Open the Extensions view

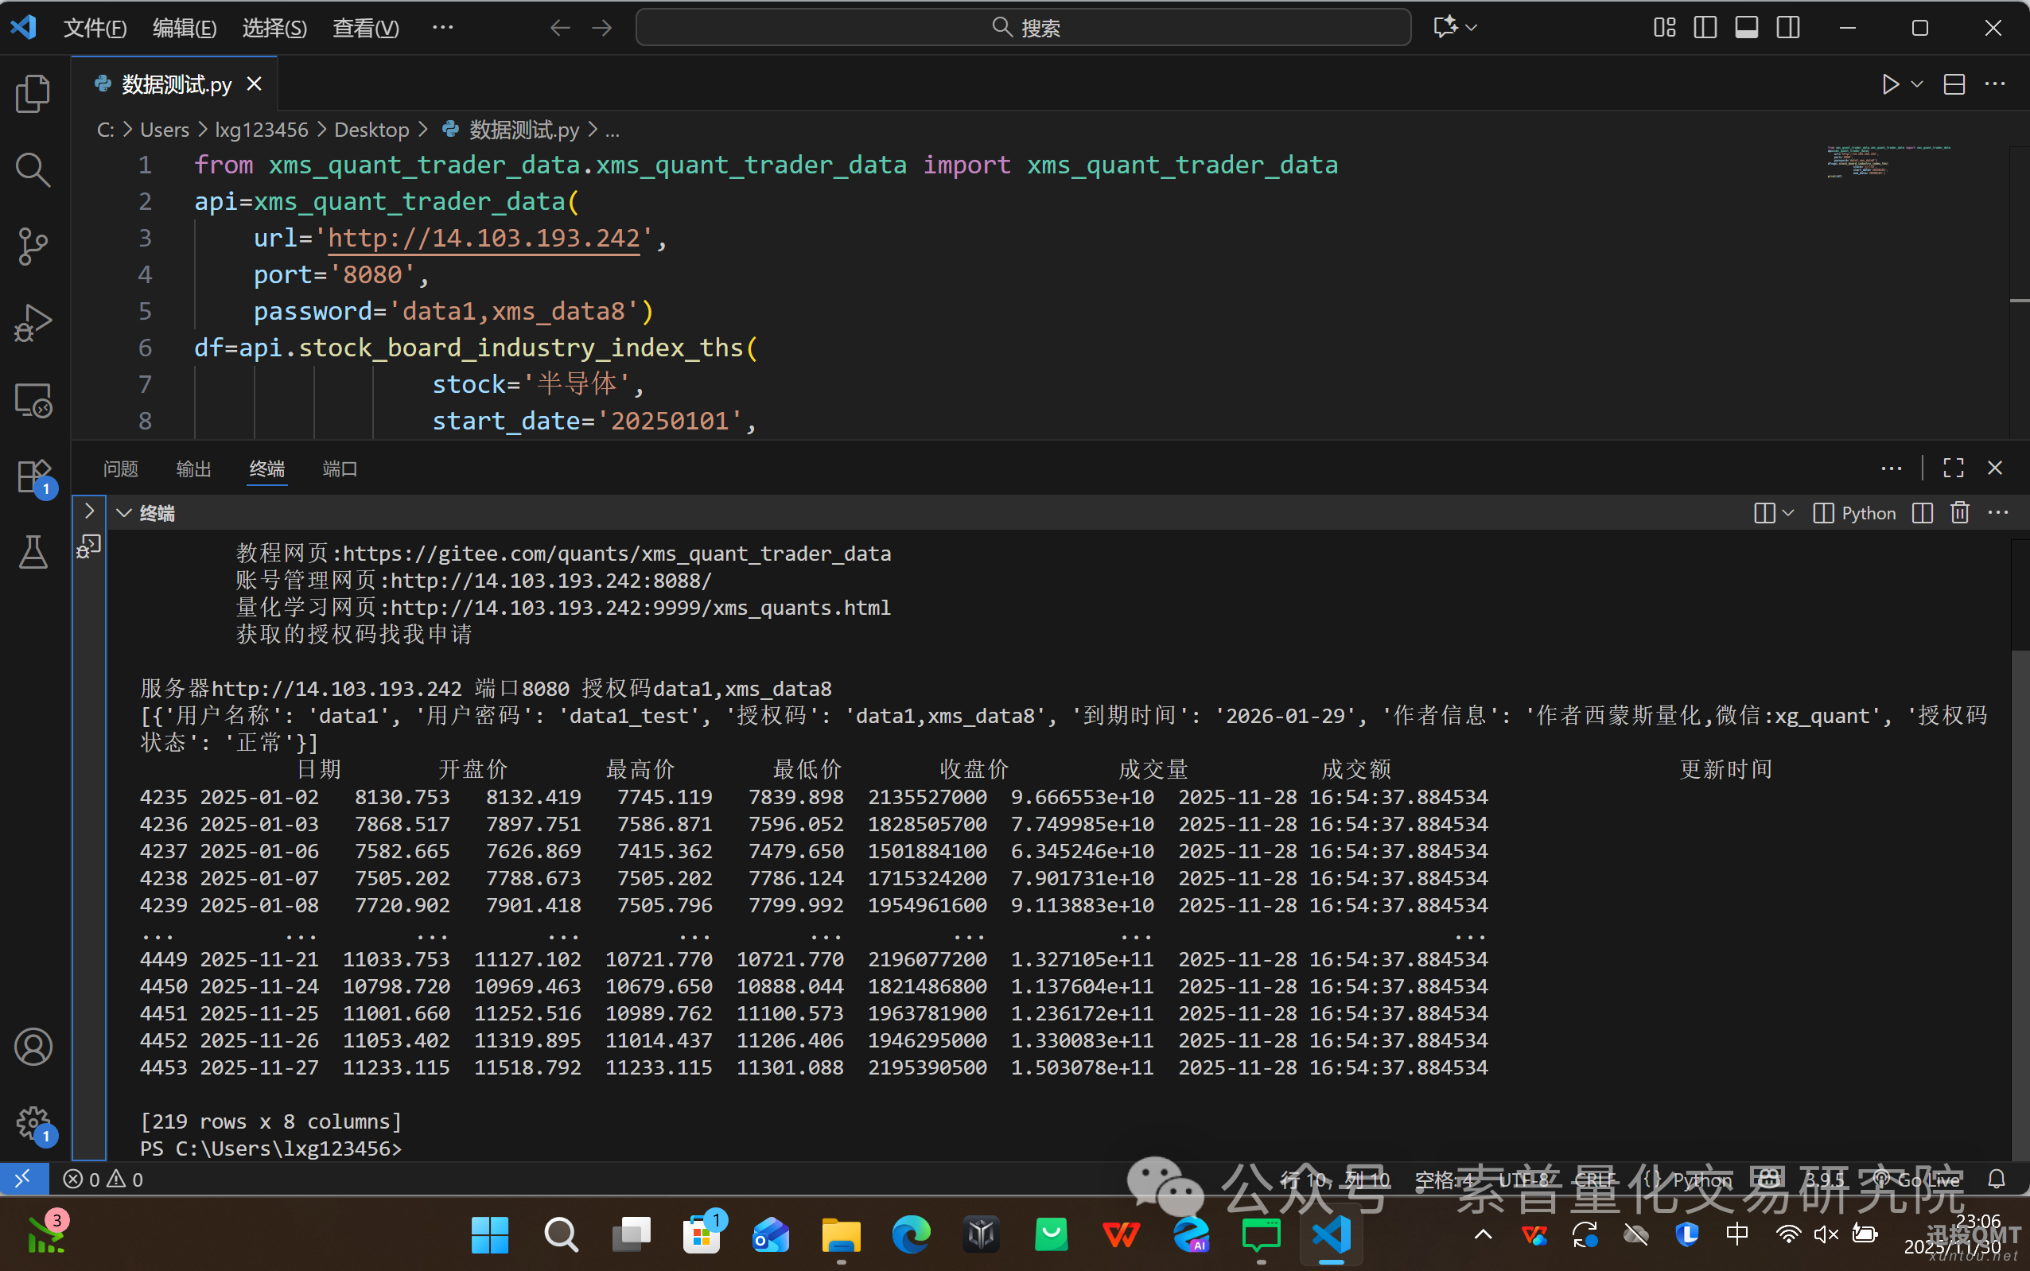point(33,476)
